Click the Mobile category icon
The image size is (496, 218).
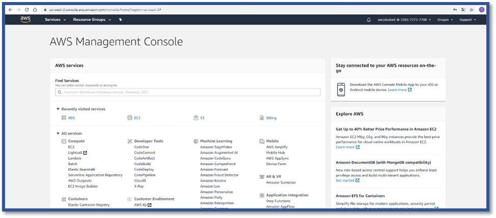click(262, 141)
